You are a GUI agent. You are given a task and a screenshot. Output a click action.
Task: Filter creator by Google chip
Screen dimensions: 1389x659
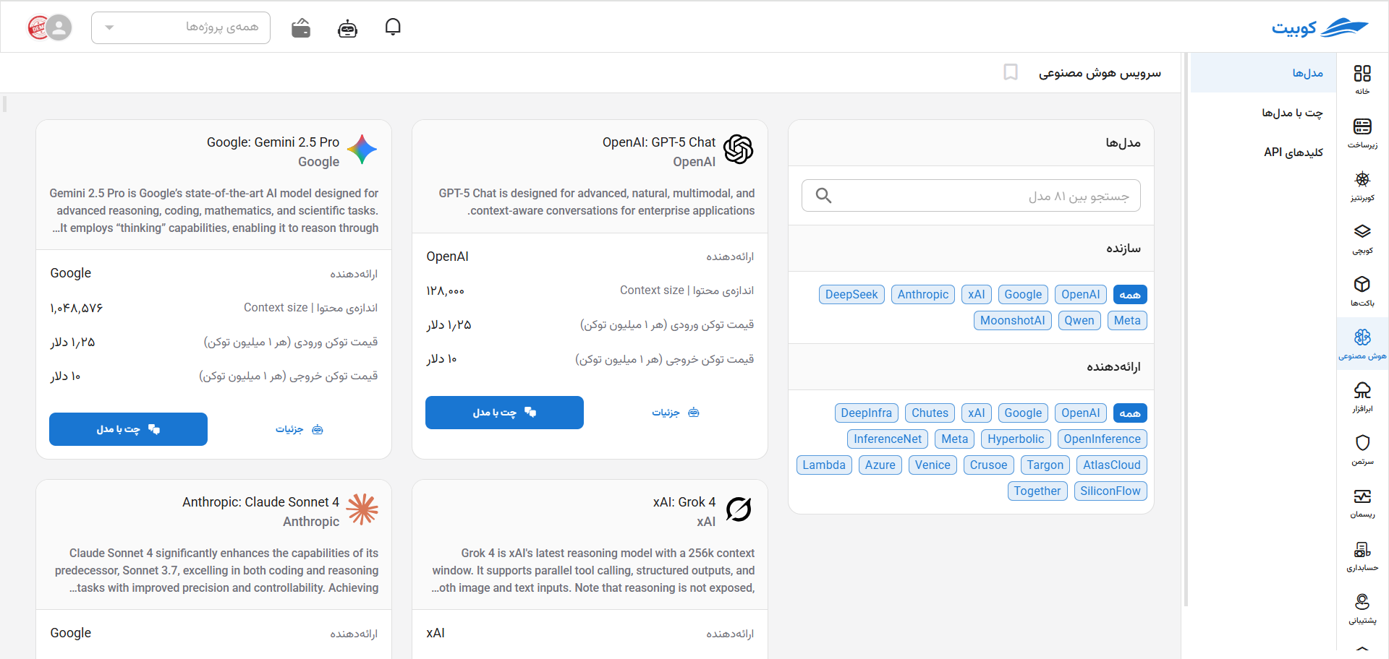[1023, 294]
